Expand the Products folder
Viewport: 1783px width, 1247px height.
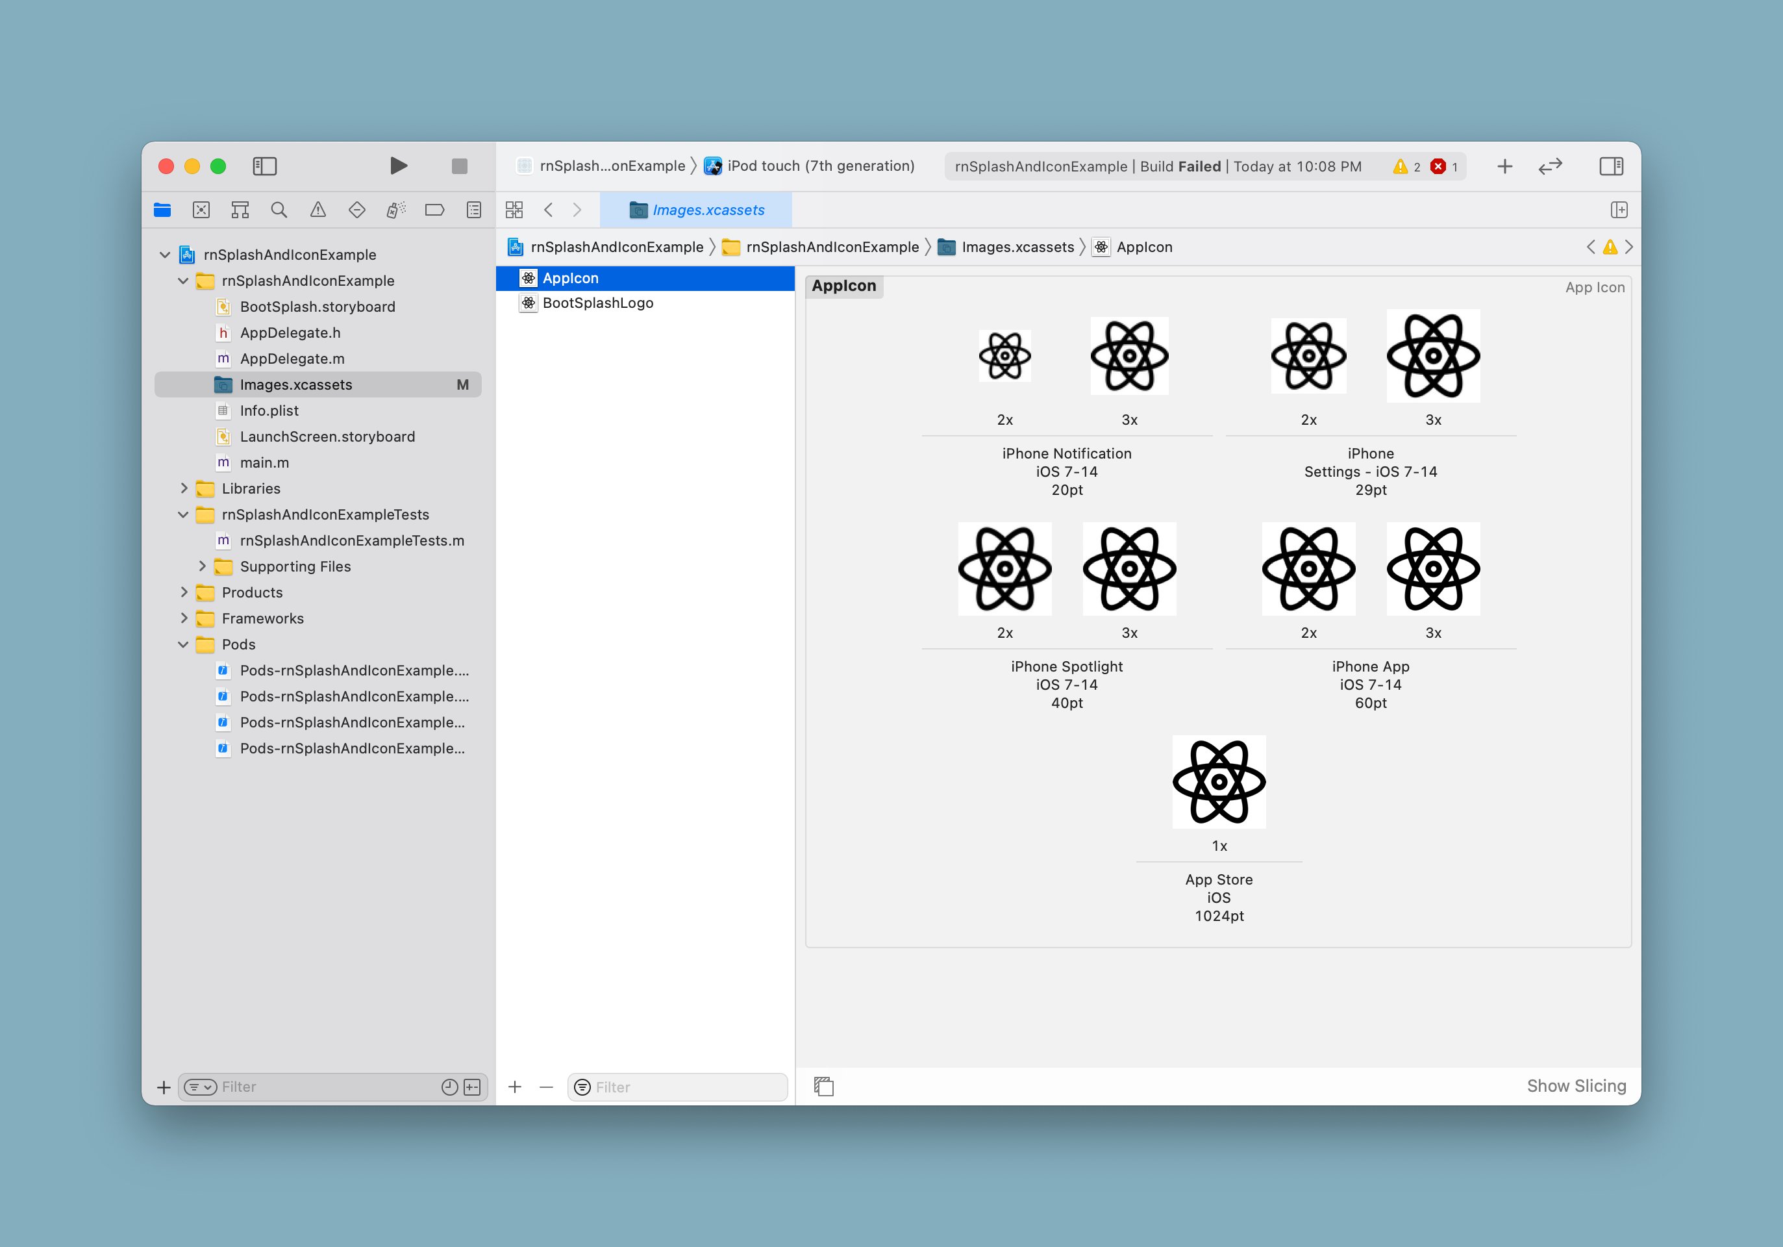pyautogui.click(x=183, y=592)
